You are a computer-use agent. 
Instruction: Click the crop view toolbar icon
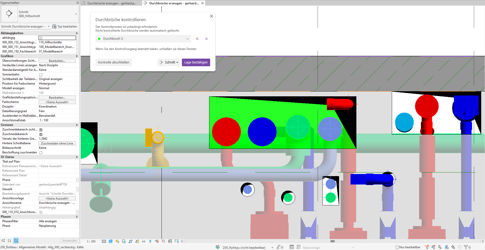tap(130, 241)
